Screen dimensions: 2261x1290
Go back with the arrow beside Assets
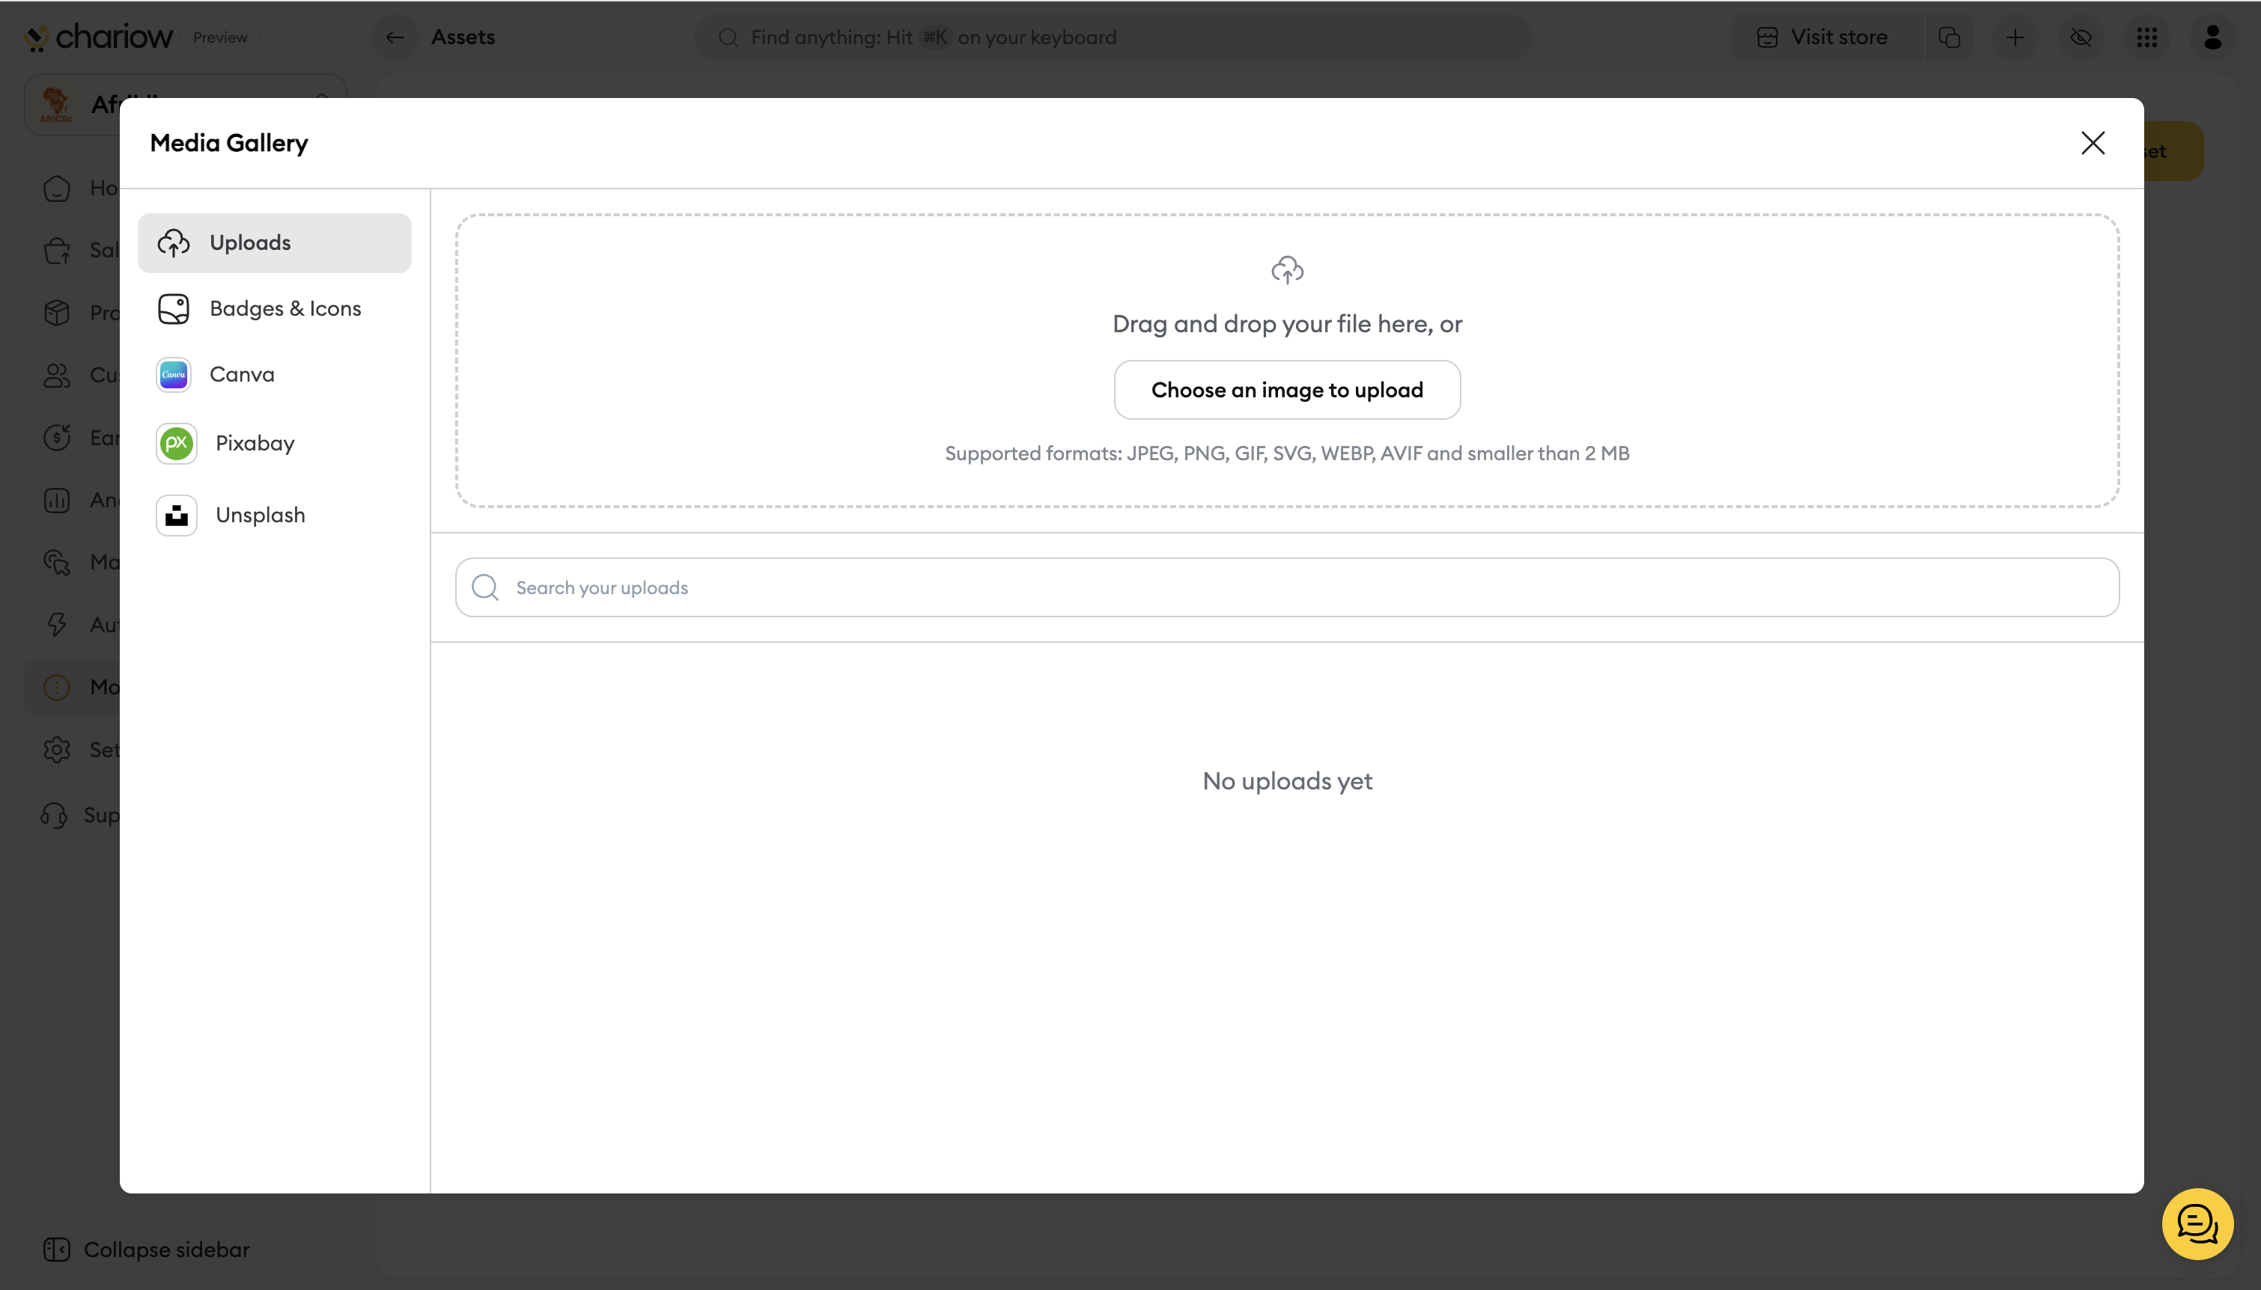pyautogui.click(x=395, y=37)
